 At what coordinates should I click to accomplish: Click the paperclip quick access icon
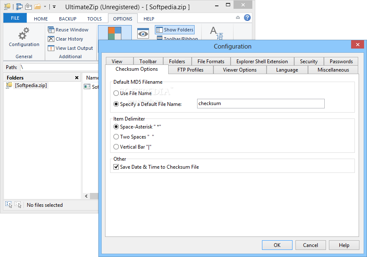(28, 7)
